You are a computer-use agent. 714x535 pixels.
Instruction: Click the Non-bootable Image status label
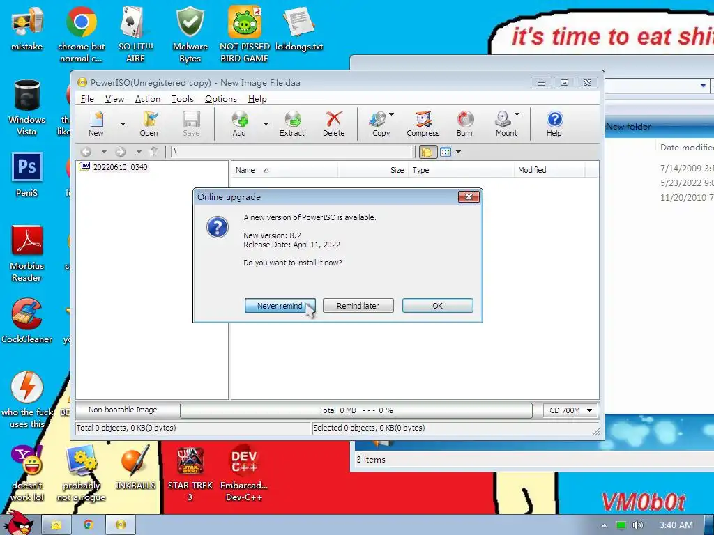point(123,410)
